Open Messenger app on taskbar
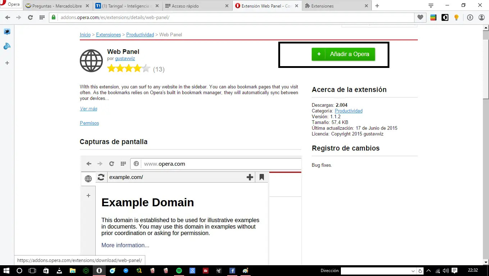The width and height of the screenshot is (489, 276). pos(126,271)
